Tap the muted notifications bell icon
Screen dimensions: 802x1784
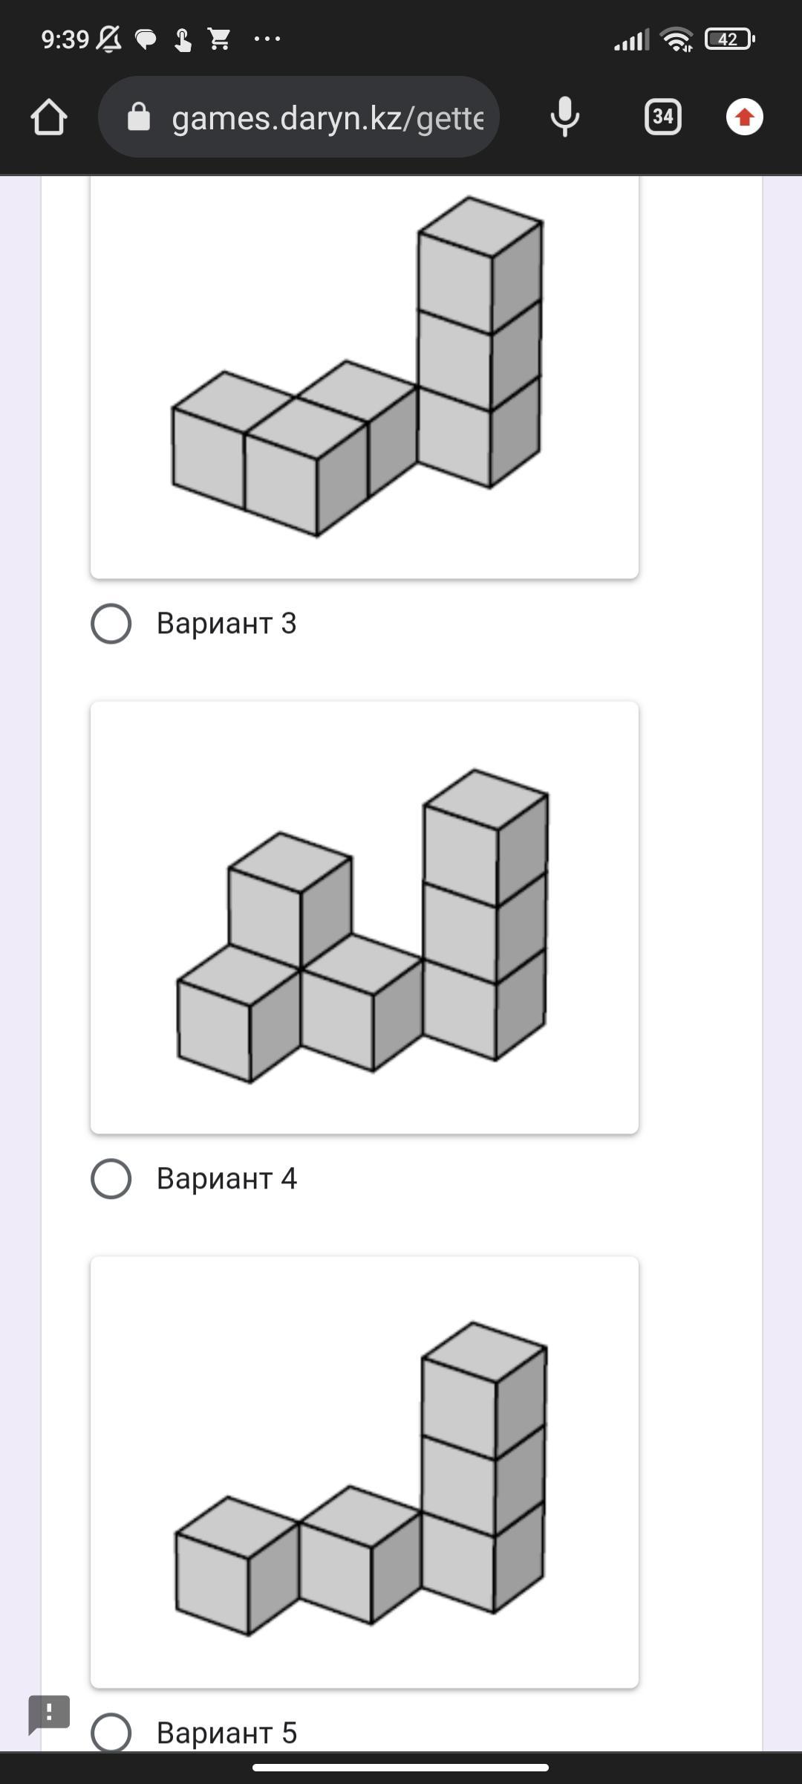[x=109, y=39]
